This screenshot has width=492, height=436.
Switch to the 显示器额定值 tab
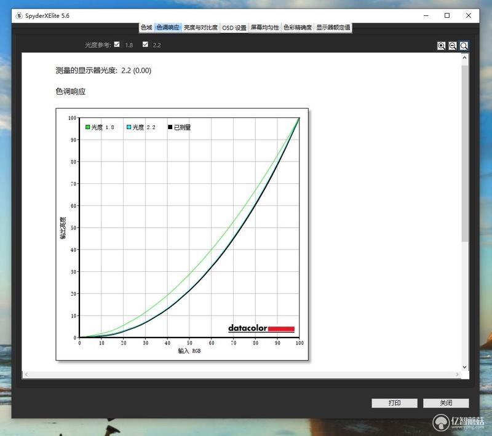333,28
